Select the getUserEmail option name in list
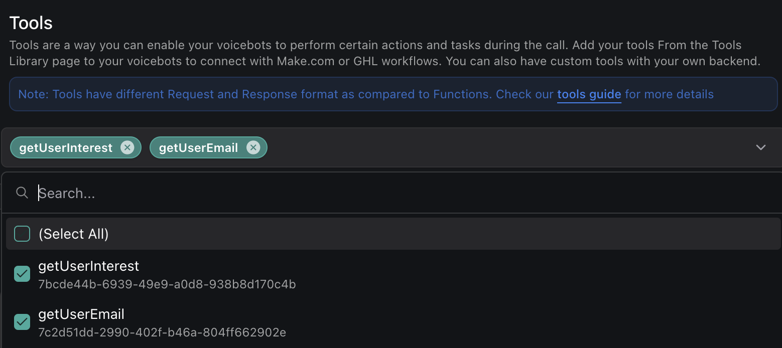The image size is (782, 348). click(81, 314)
